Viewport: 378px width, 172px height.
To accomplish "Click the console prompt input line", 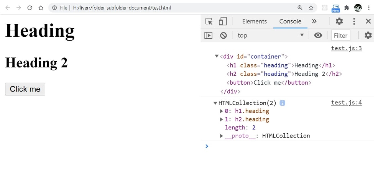I will click(292, 146).
